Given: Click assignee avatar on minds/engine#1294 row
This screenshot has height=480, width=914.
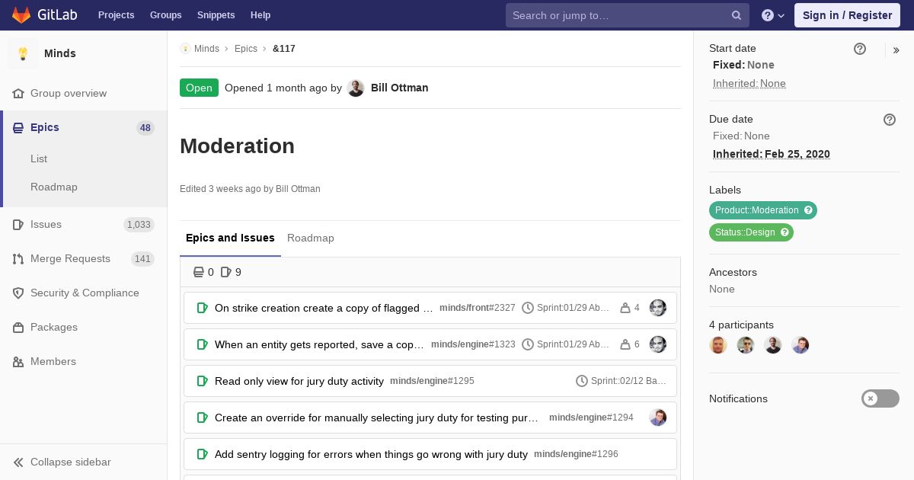Looking at the screenshot, I should (x=658, y=418).
